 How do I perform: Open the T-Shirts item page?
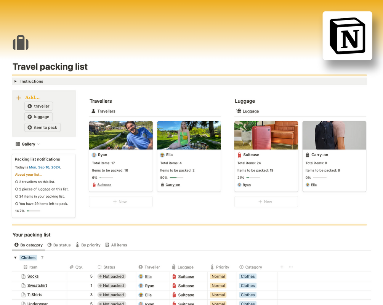[35, 295]
